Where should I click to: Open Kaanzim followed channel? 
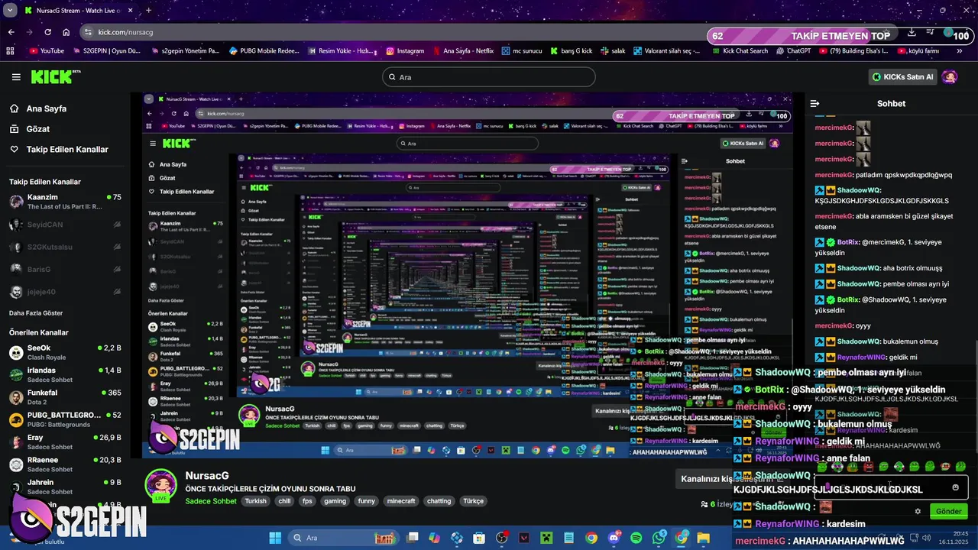tap(64, 202)
